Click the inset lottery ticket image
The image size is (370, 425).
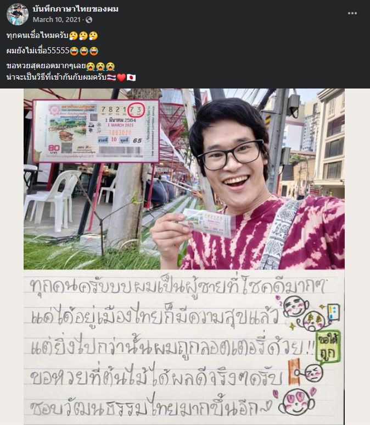pos(96,131)
